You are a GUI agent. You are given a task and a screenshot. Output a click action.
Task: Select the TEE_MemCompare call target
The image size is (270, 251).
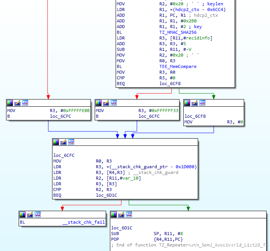point(178,66)
